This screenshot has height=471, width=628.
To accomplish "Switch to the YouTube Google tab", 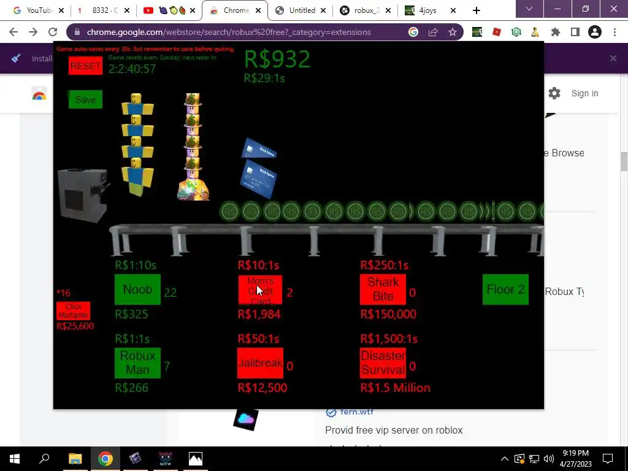I will tap(39, 10).
